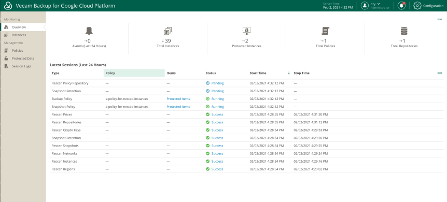
Task: Click the Instances sidebar icon
Action: [6, 35]
